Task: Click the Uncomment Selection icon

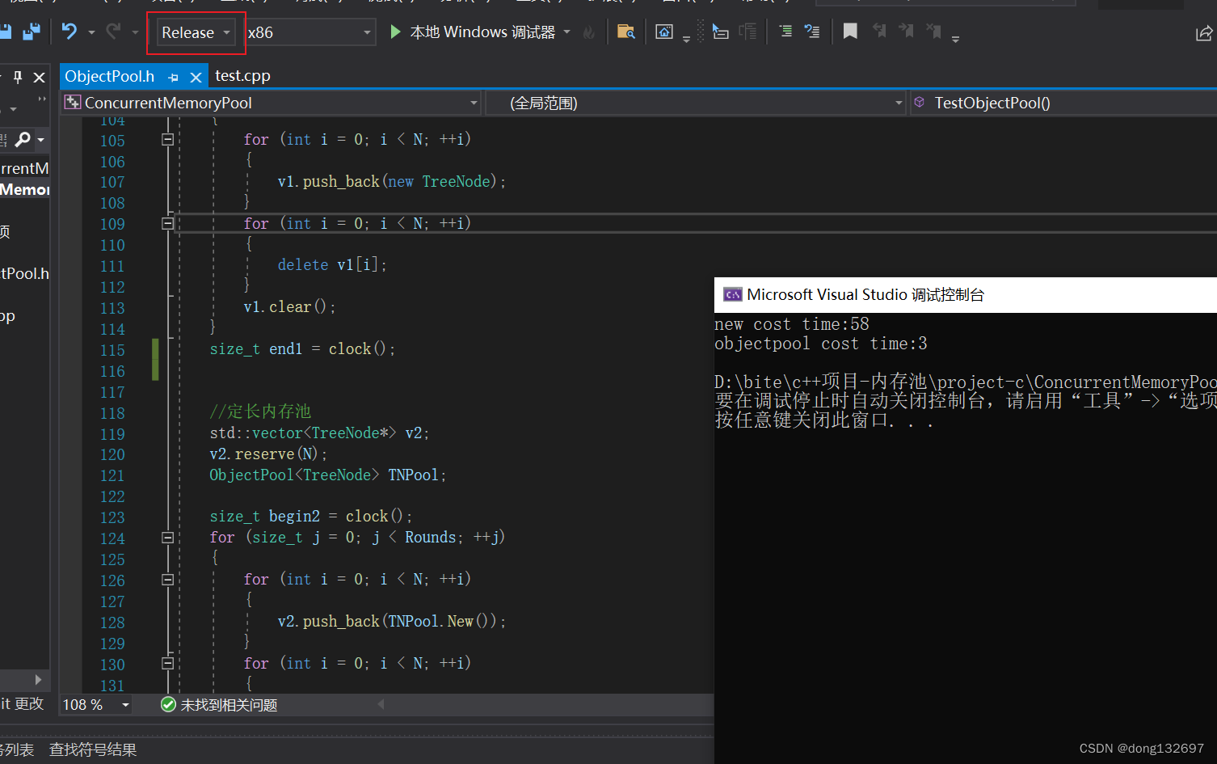Action: tap(811, 32)
